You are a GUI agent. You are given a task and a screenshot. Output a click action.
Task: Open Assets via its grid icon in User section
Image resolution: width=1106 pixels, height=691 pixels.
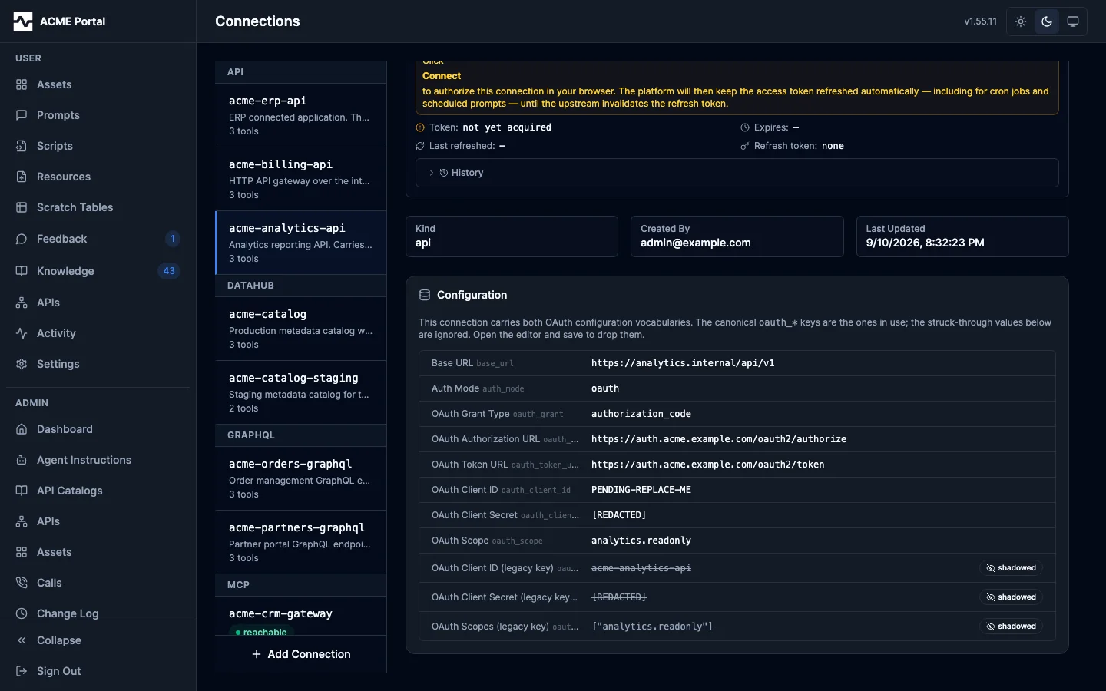(x=22, y=84)
